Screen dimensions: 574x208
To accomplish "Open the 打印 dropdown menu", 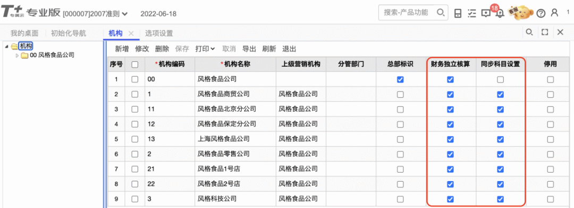I will click(205, 49).
